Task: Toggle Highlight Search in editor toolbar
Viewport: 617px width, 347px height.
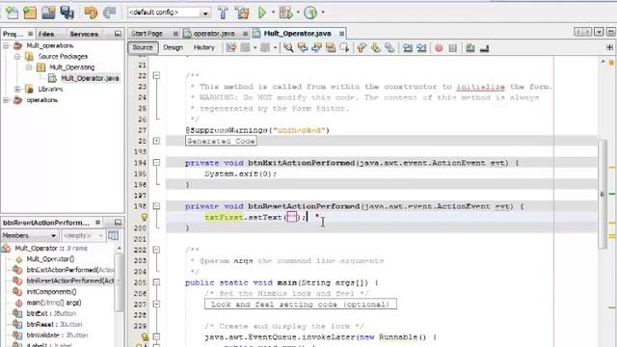Action: 331,48
